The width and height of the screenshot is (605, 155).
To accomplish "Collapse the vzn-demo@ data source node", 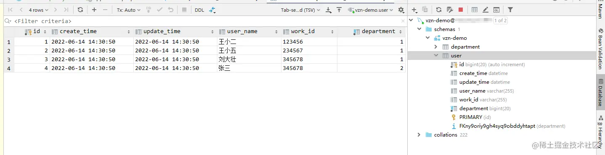I will (x=411, y=21).
